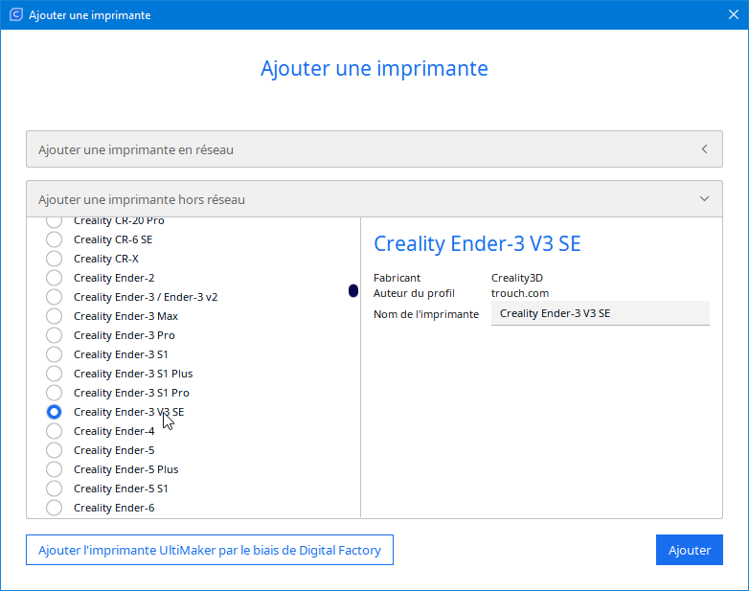
Task: Select the Creality CR-20 Pro radio button
Action: 54,221
